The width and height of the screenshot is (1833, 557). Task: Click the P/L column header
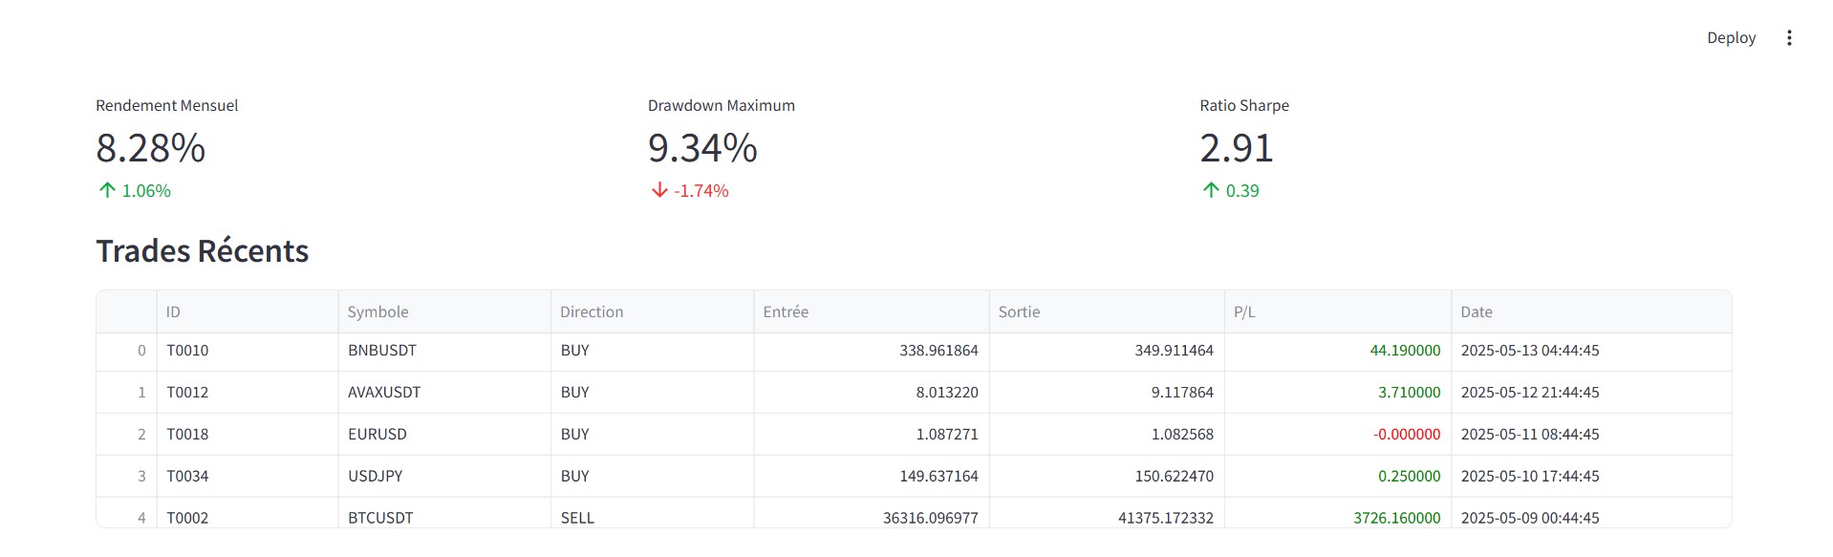[1338, 311]
